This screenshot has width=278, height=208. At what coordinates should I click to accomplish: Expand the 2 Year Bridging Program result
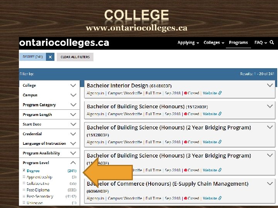coord(270,127)
